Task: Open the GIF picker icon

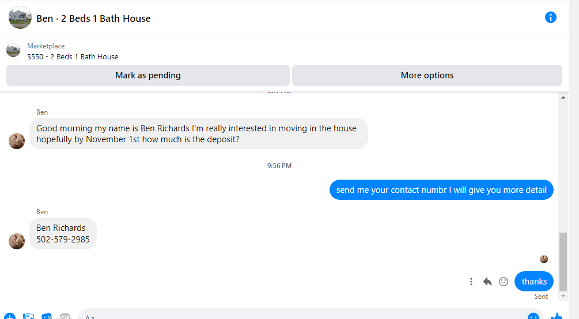Action: pos(65,317)
